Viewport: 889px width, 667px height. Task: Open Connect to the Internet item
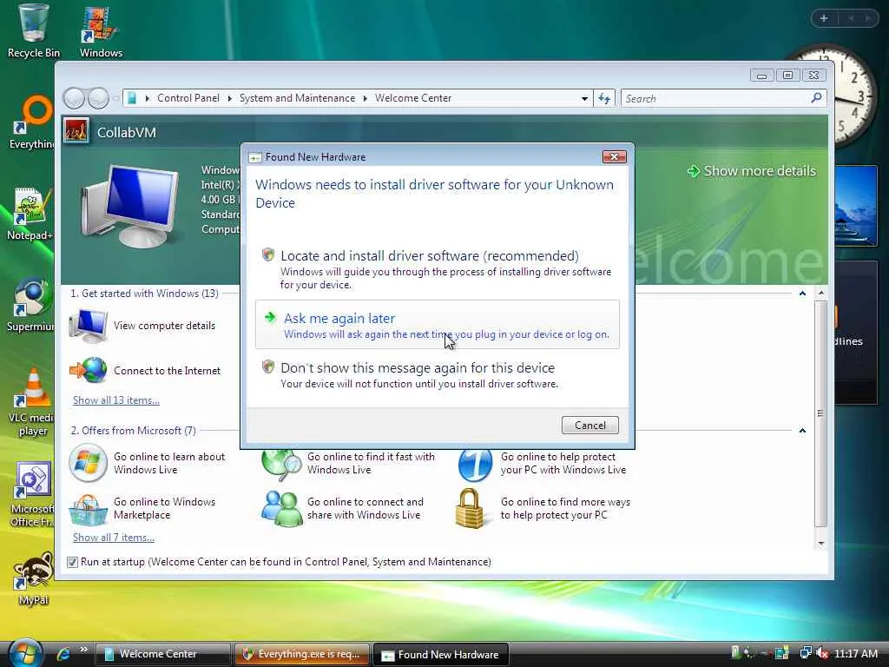tap(145, 370)
